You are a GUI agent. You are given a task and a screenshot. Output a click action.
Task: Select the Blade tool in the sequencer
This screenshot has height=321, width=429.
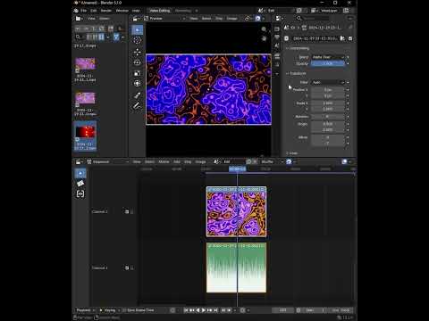(80, 184)
